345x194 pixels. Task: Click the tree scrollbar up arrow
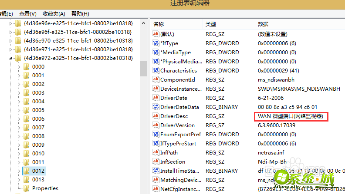[144, 23]
